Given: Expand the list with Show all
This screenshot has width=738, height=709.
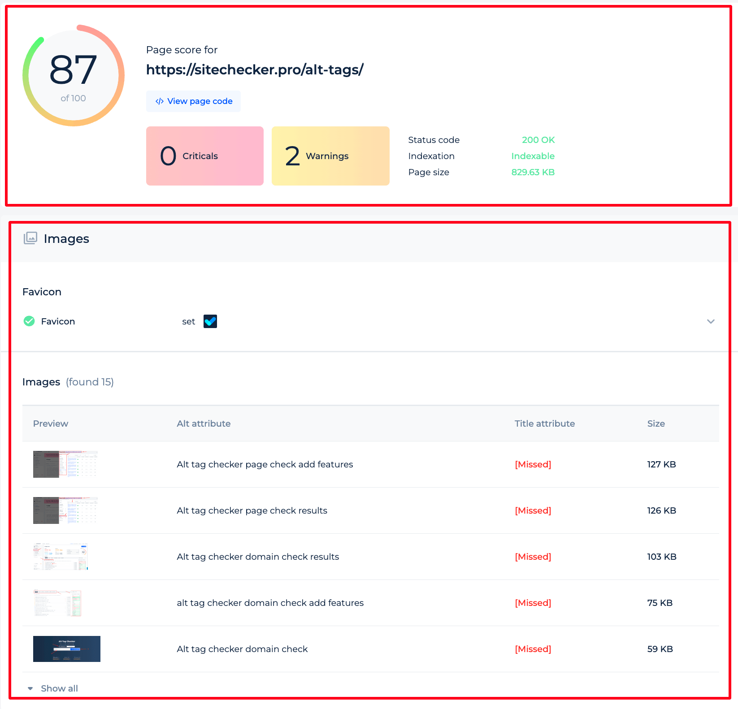Looking at the screenshot, I should click(59, 688).
